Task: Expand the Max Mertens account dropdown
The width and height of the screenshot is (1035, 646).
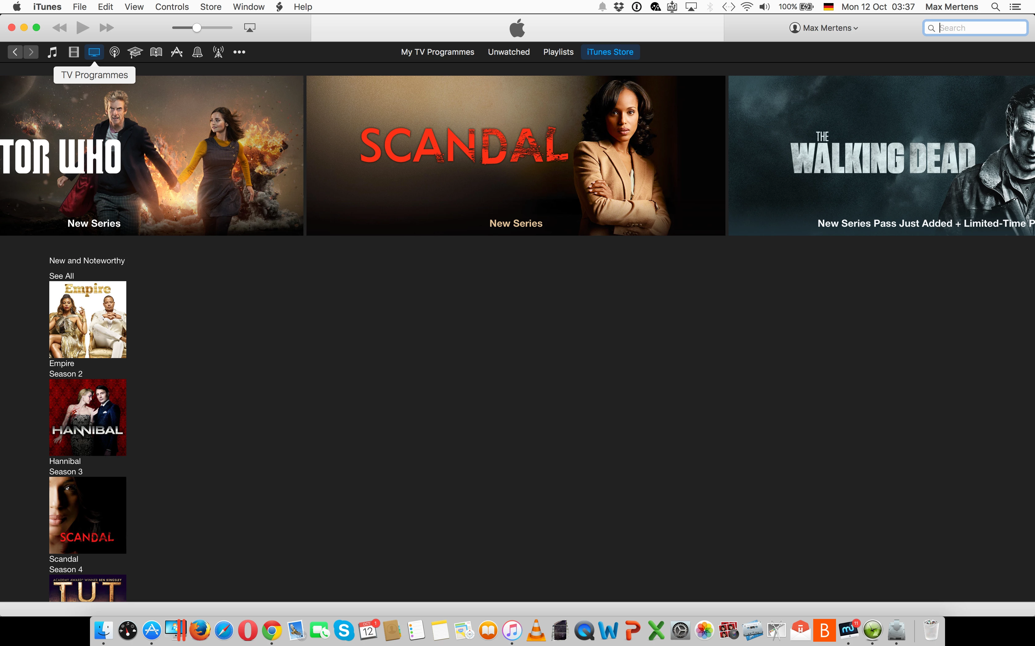Action: (824, 28)
